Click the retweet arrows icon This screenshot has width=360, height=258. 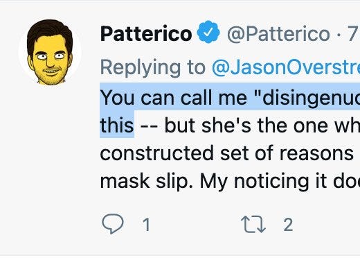click(253, 224)
